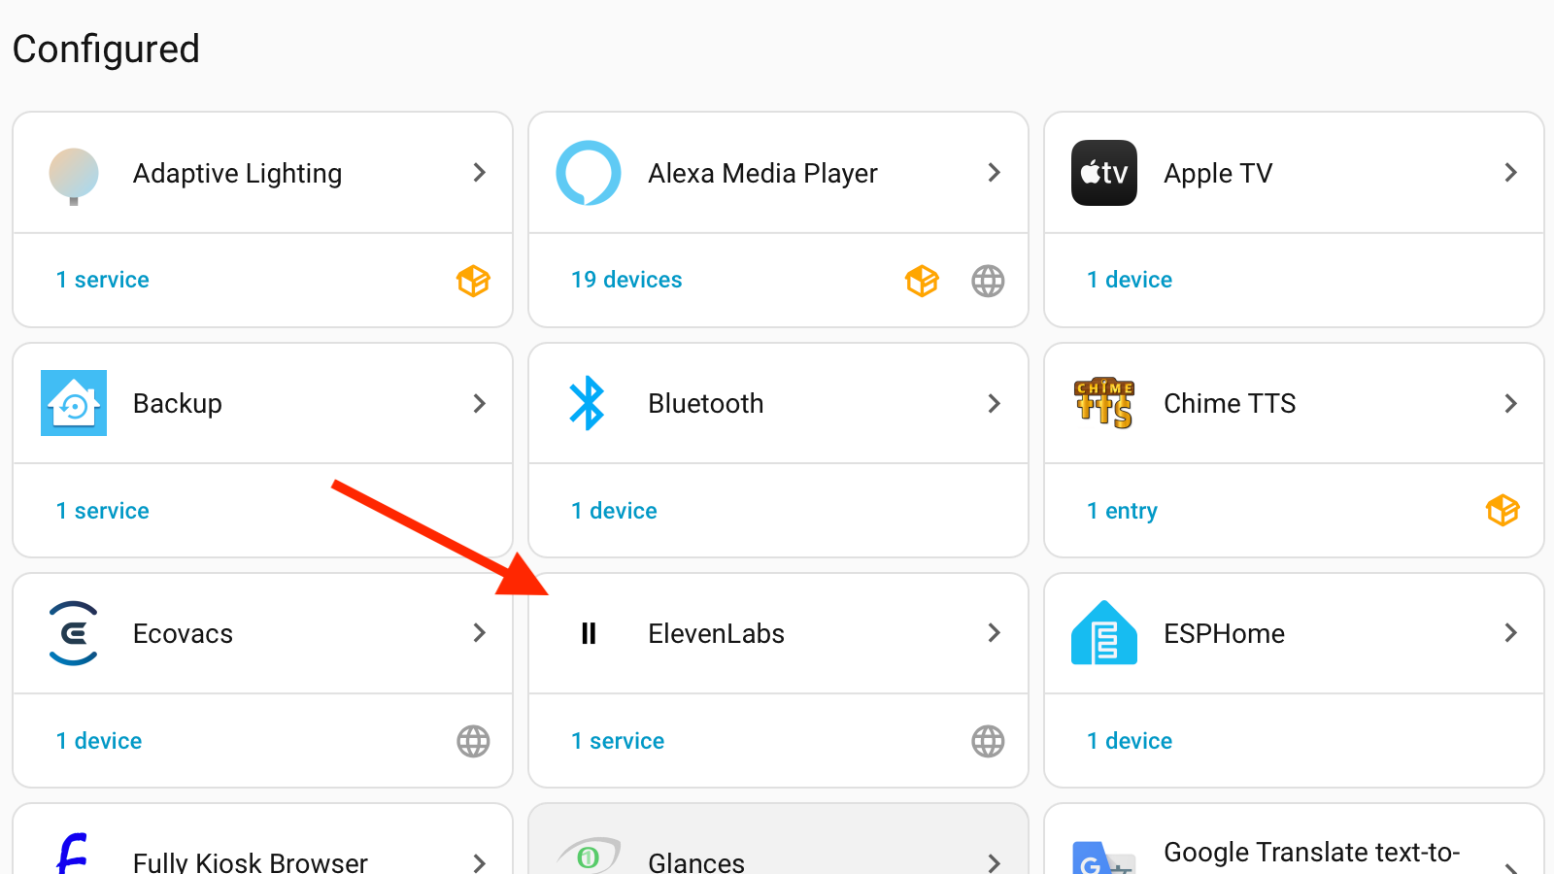Open the 1 device link under Ecovacs
This screenshot has height=874, width=1554.
(x=99, y=741)
